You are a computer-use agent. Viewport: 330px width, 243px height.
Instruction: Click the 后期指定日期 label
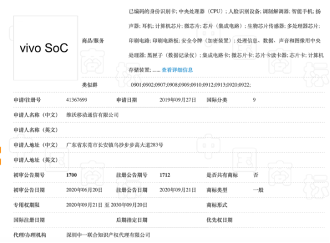tap(132, 220)
